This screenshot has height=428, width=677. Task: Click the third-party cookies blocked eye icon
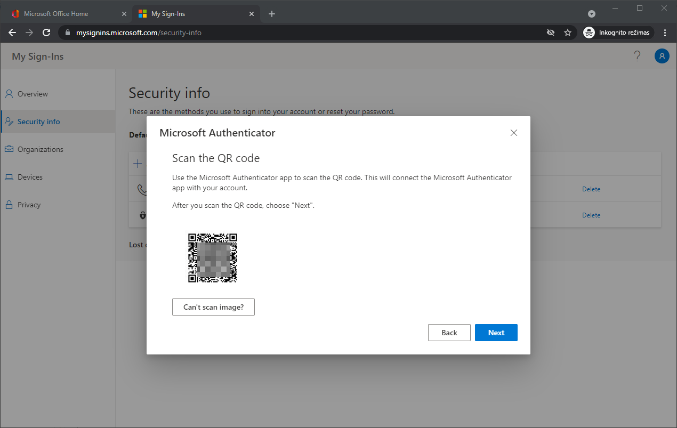[551, 33]
